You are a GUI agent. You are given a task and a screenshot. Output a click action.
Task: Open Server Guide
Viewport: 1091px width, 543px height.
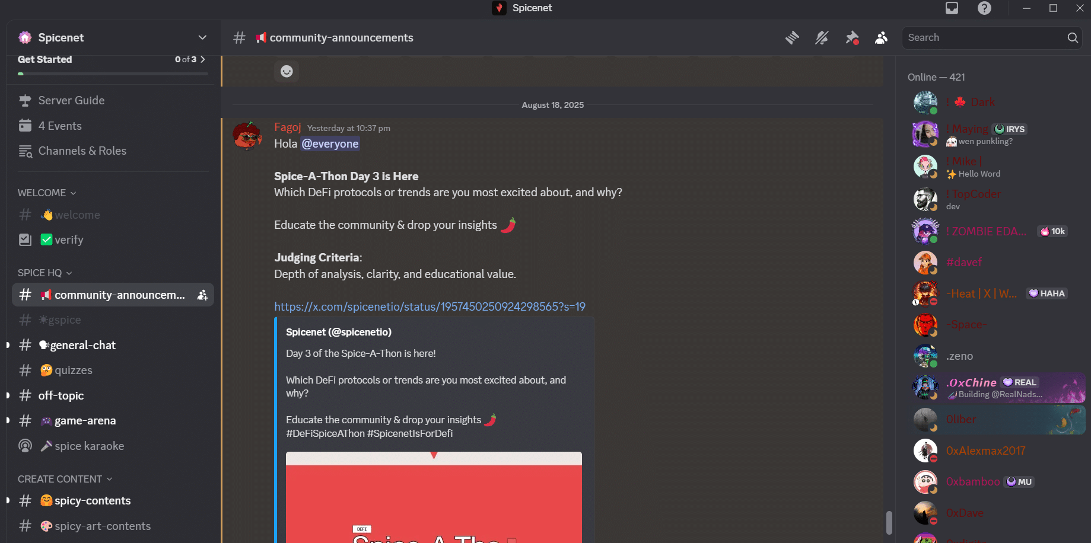pos(113,100)
